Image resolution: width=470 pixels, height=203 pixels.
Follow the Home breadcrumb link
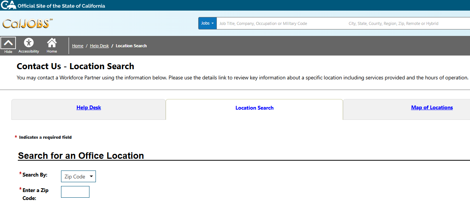click(78, 46)
